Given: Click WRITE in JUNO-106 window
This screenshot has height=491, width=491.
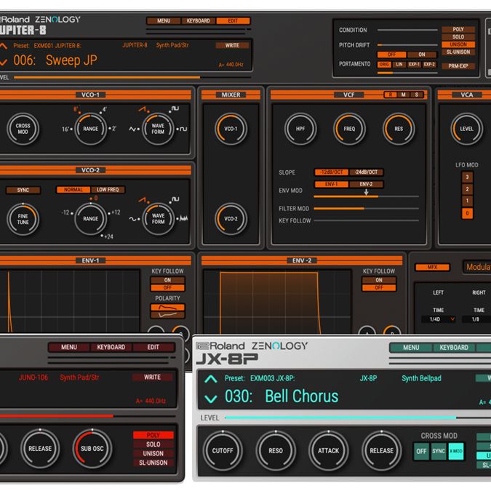Looking at the screenshot, I should coord(152,378).
